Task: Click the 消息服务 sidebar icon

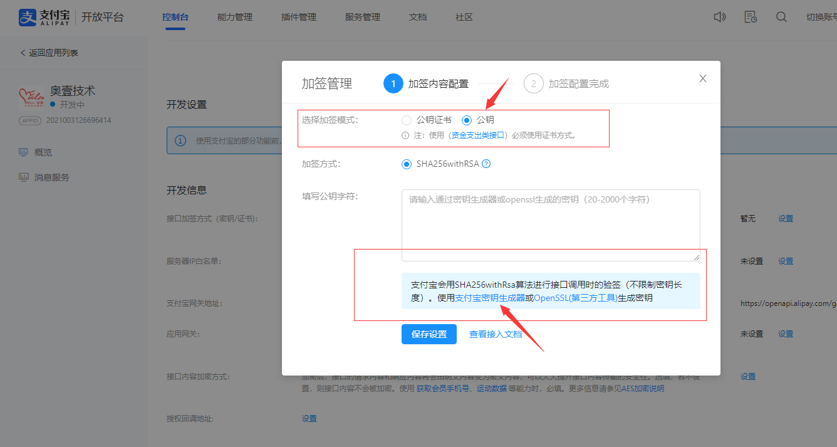Action: 24,177
